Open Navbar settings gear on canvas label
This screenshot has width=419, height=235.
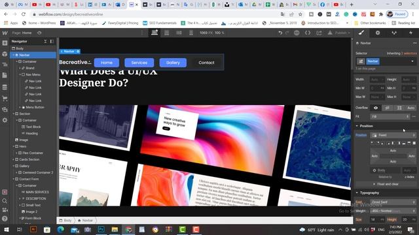(78, 51)
